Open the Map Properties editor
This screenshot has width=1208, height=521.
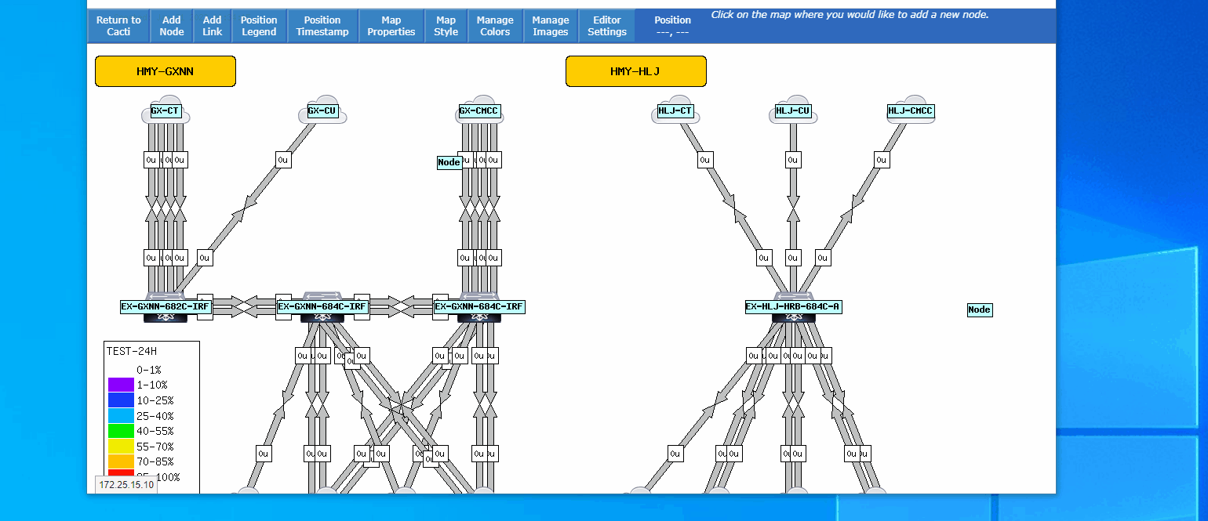391,25
